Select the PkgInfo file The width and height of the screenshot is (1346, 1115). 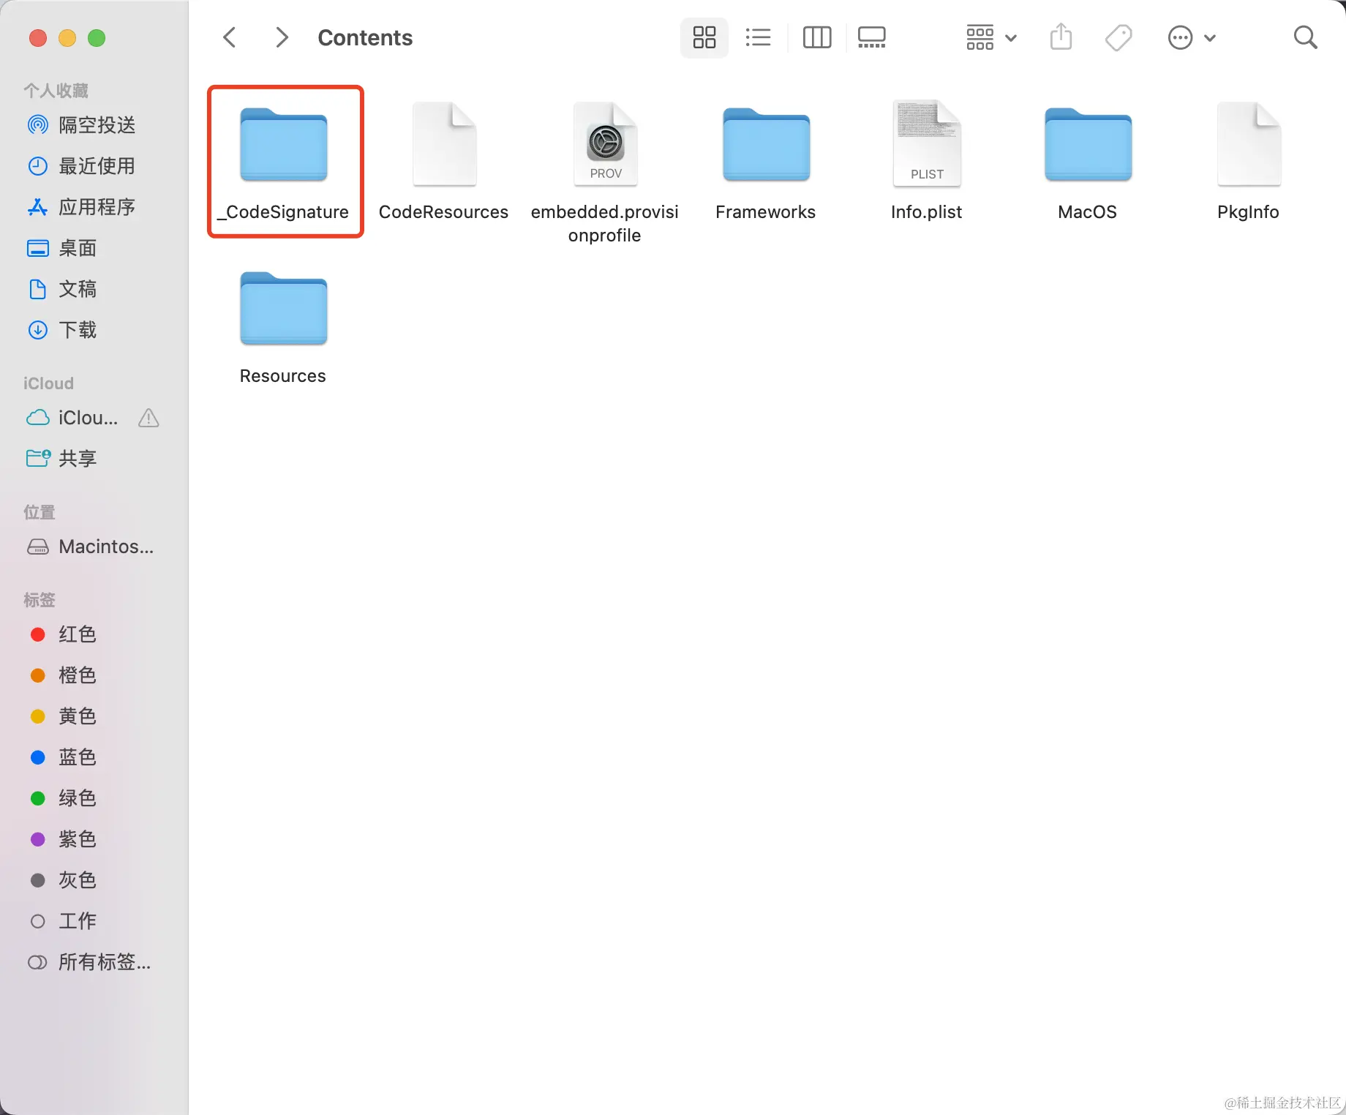point(1249,162)
